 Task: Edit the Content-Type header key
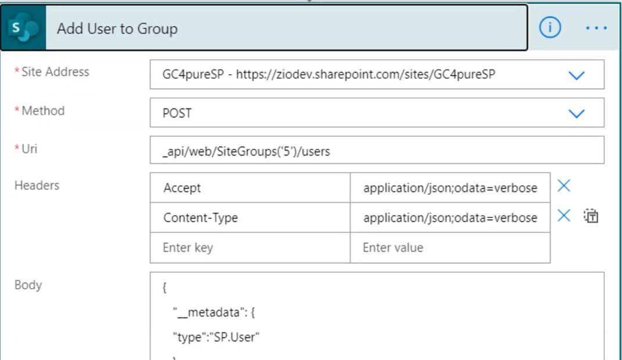click(250, 217)
